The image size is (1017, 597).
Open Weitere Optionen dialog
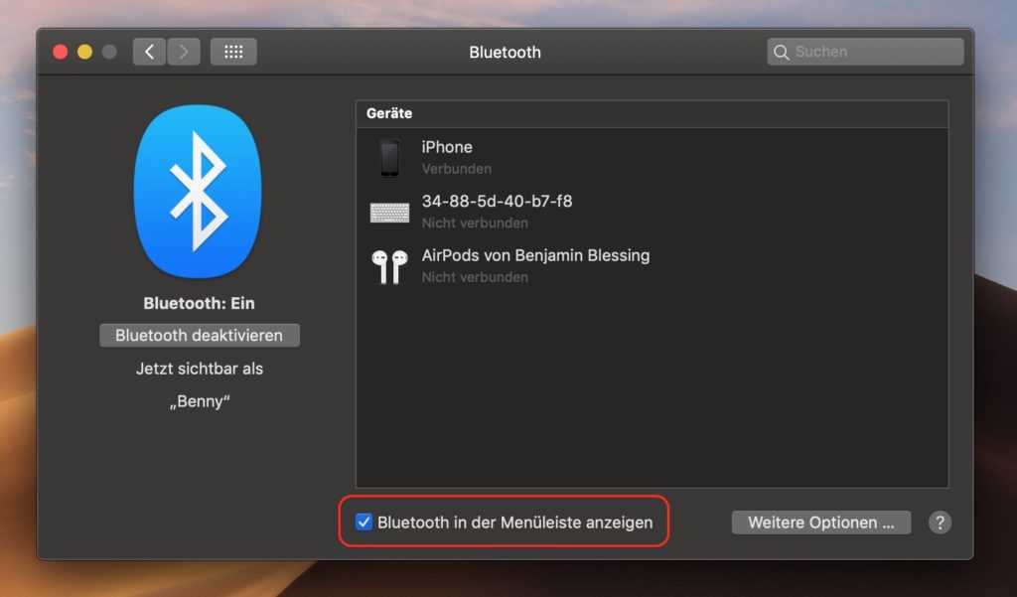[x=821, y=522]
